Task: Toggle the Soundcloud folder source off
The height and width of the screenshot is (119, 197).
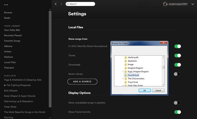Action: (178, 46)
